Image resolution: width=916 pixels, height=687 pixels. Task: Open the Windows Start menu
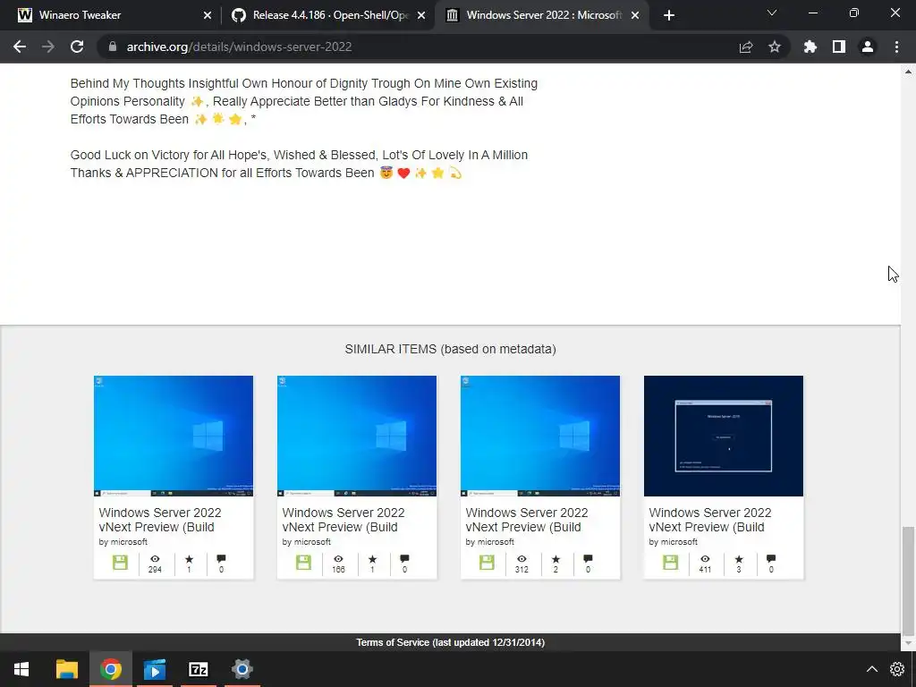[21, 669]
